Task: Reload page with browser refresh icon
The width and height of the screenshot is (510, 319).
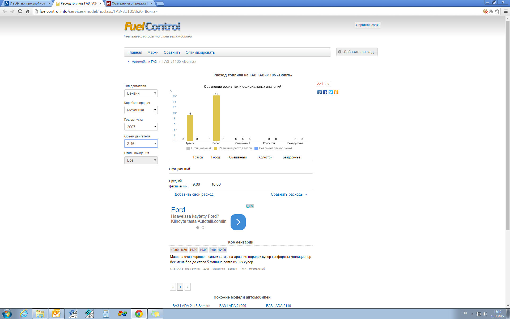Action: (x=20, y=11)
